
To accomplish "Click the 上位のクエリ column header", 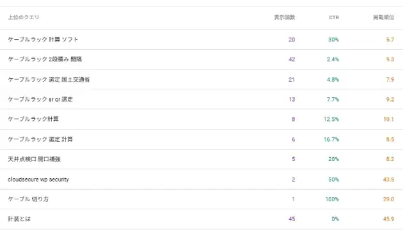I will [24, 17].
